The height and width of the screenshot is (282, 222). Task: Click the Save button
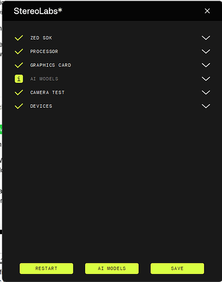click(177, 268)
